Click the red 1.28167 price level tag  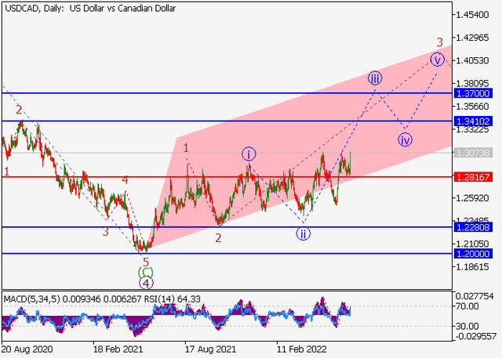[473, 177]
